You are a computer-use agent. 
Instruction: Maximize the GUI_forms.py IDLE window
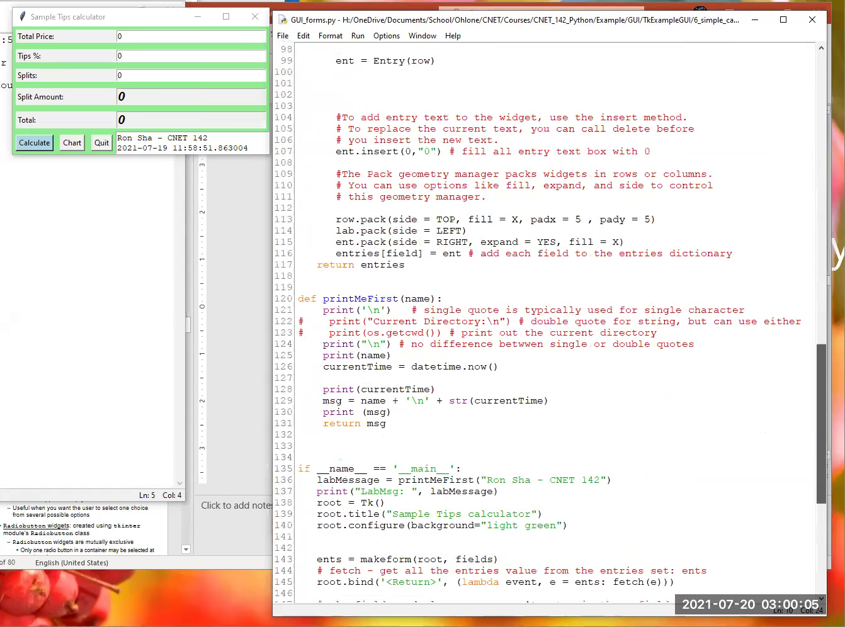[783, 20]
